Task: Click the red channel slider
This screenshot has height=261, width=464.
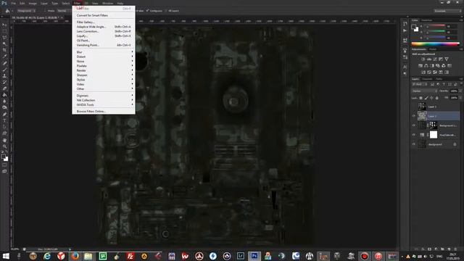Action: (435, 26)
